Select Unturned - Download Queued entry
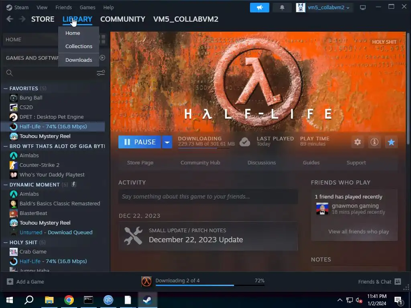Screen dimensions: 411x308 [x=56, y=232]
